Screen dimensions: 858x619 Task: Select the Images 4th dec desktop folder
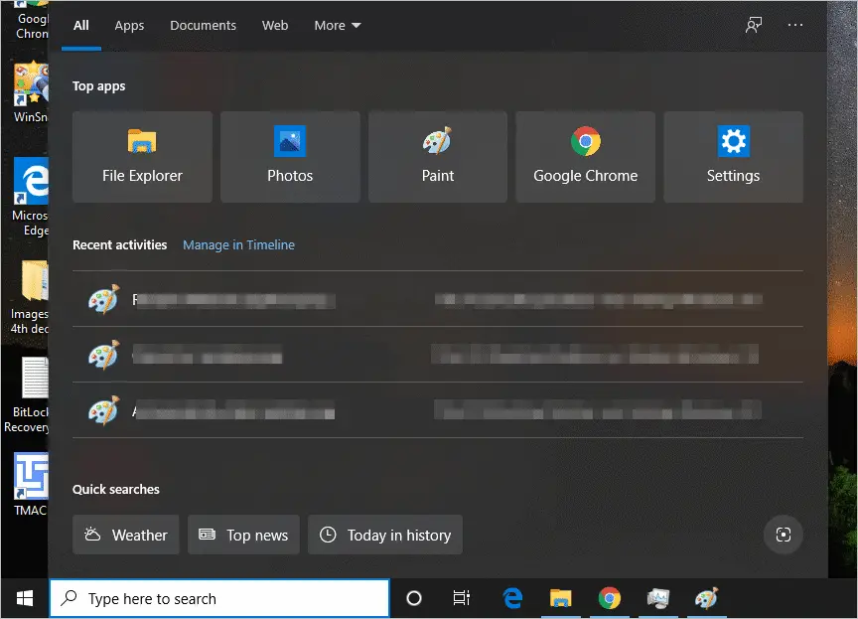(x=30, y=297)
